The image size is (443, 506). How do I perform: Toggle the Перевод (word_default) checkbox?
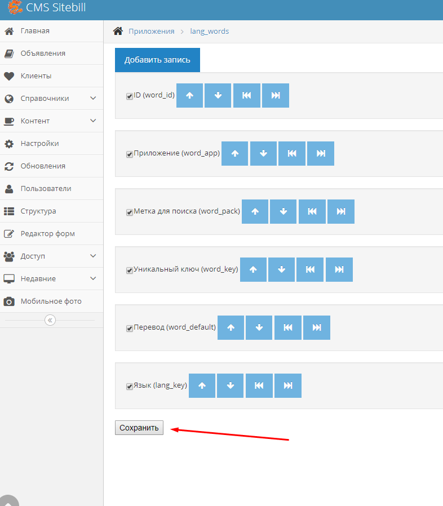[x=129, y=329]
